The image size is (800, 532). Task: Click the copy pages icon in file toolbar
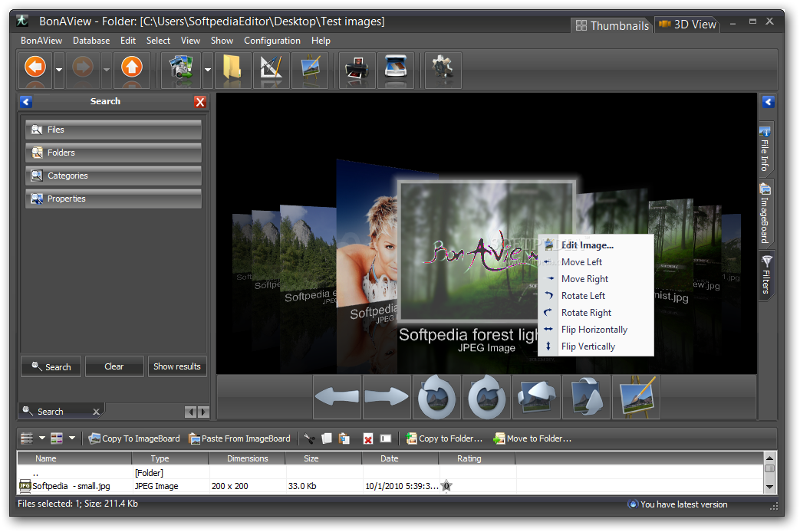[x=327, y=438]
